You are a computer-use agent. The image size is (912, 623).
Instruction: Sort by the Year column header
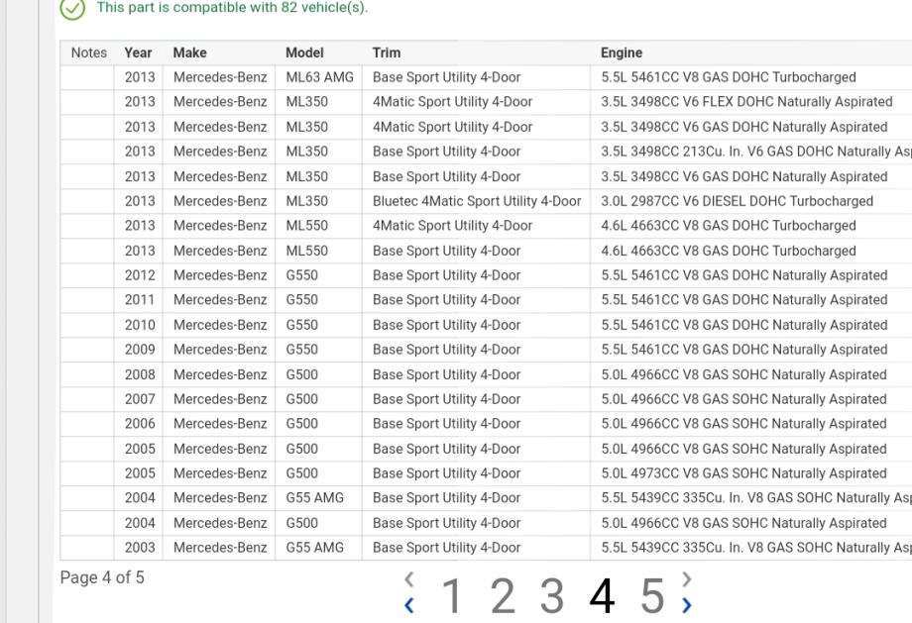tap(138, 52)
